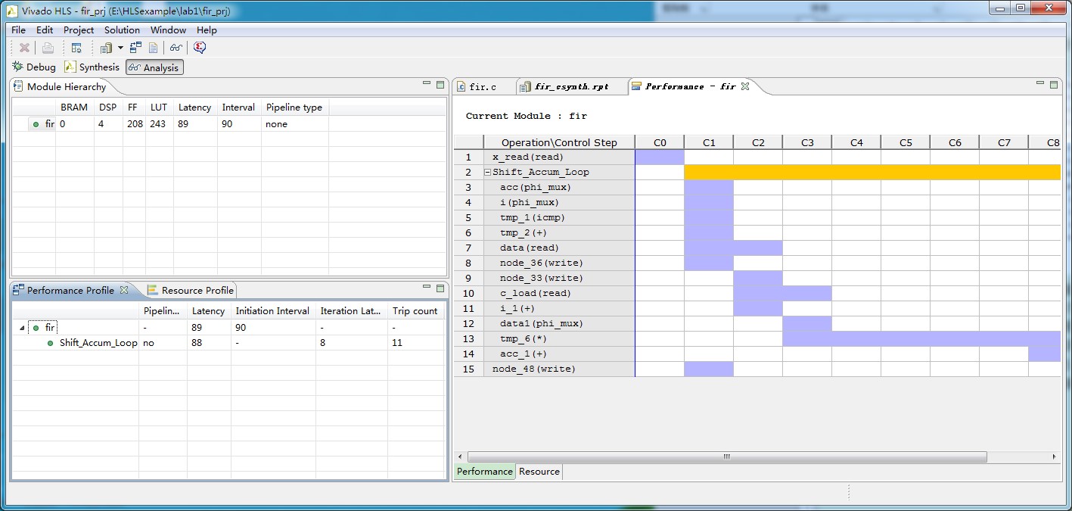The image size is (1072, 511).
Task: Click the report document icon in toolbar
Action: coord(154,48)
